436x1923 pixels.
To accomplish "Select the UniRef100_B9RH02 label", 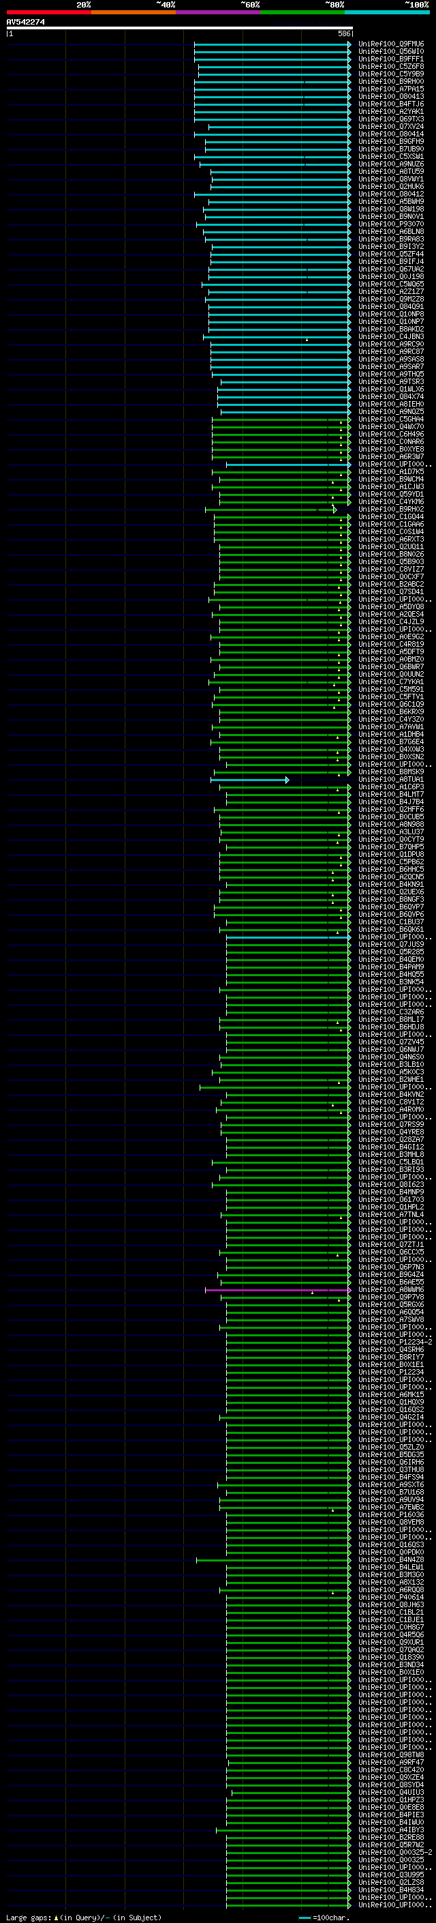I will (391, 509).
